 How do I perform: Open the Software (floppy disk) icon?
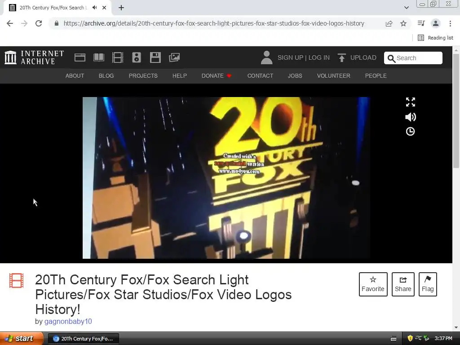tap(155, 57)
